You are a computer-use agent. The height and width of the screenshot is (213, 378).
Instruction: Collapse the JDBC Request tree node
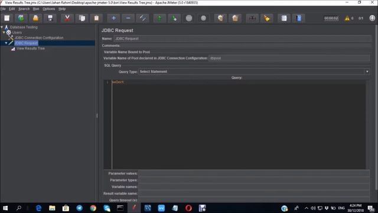click(6, 43)
